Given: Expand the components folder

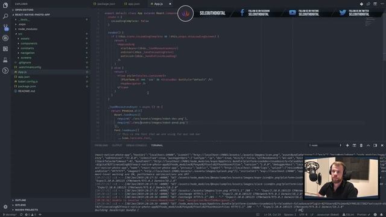Looking at the screenshot, I should tap(29, 43).
